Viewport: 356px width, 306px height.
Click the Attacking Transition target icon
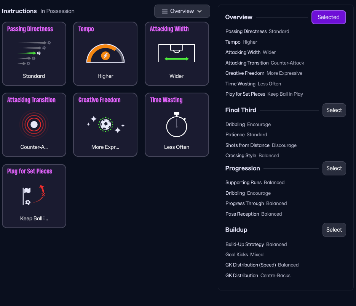[34, 125]
